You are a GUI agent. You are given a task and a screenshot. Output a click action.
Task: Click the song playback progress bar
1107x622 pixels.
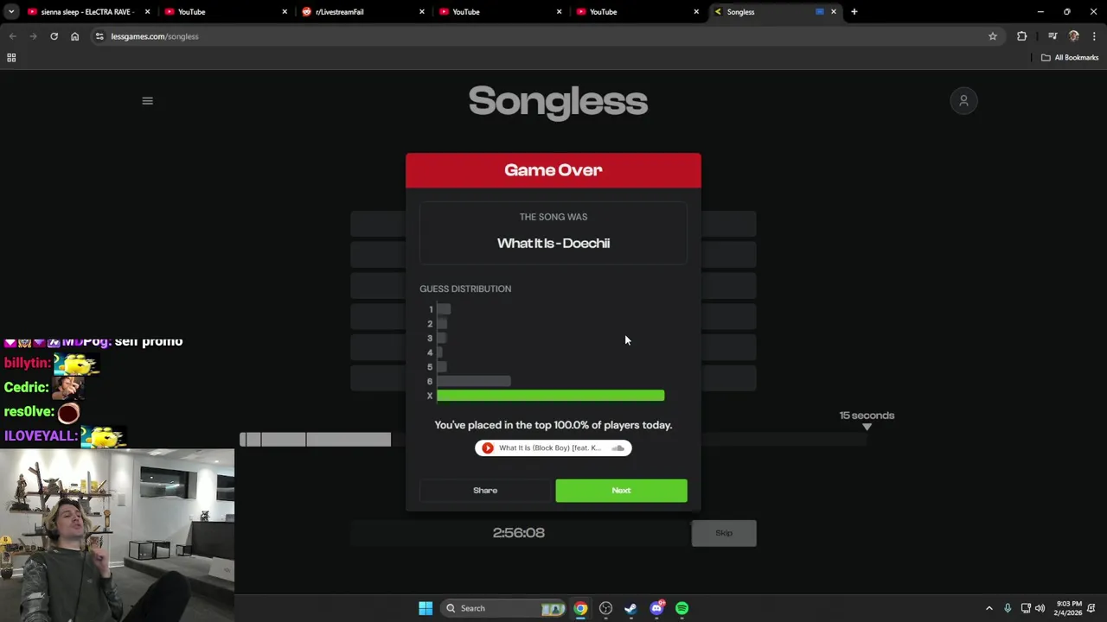point(553,440)
